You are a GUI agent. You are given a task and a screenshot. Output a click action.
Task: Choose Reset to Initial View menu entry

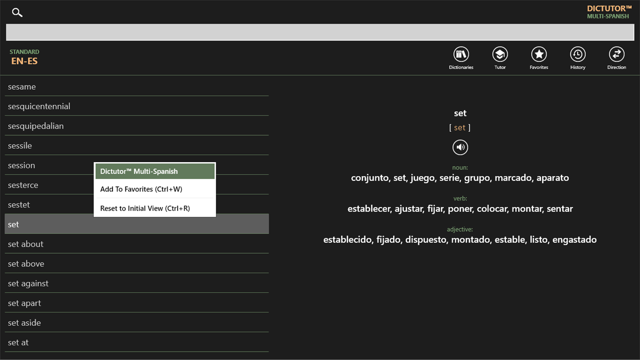tap(155, 208)
